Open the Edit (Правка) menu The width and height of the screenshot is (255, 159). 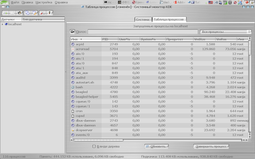click(x=27, y=3)
